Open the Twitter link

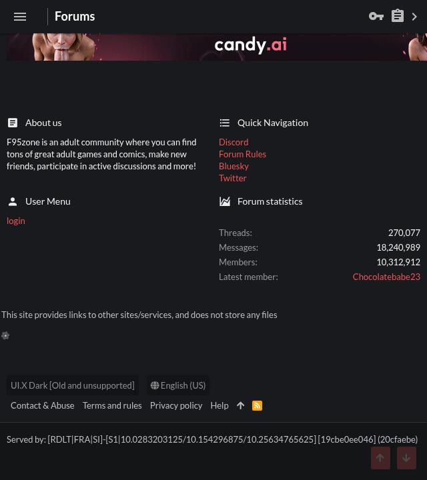(x=232, y=178)
